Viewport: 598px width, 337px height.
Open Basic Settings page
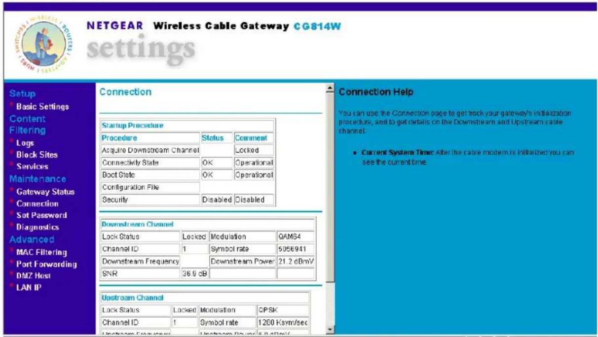(x=42, y=106)
